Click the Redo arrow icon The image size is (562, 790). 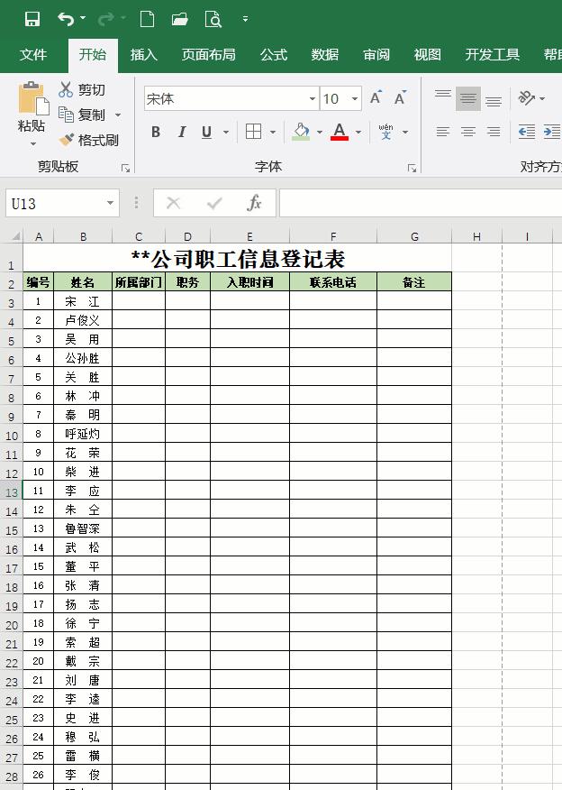pos(106,19)
